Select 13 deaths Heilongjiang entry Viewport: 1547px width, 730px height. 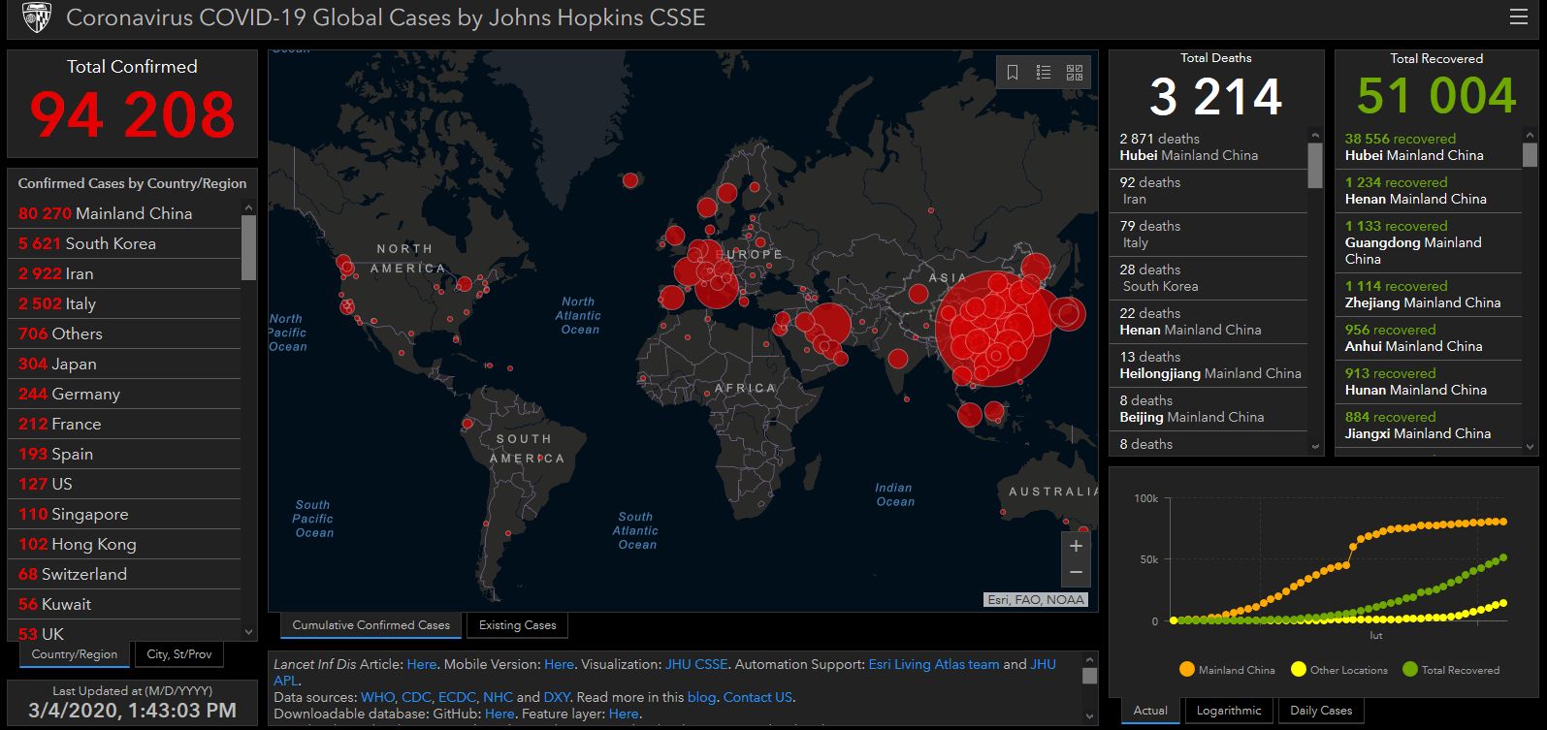click(x=1209, y=365)
